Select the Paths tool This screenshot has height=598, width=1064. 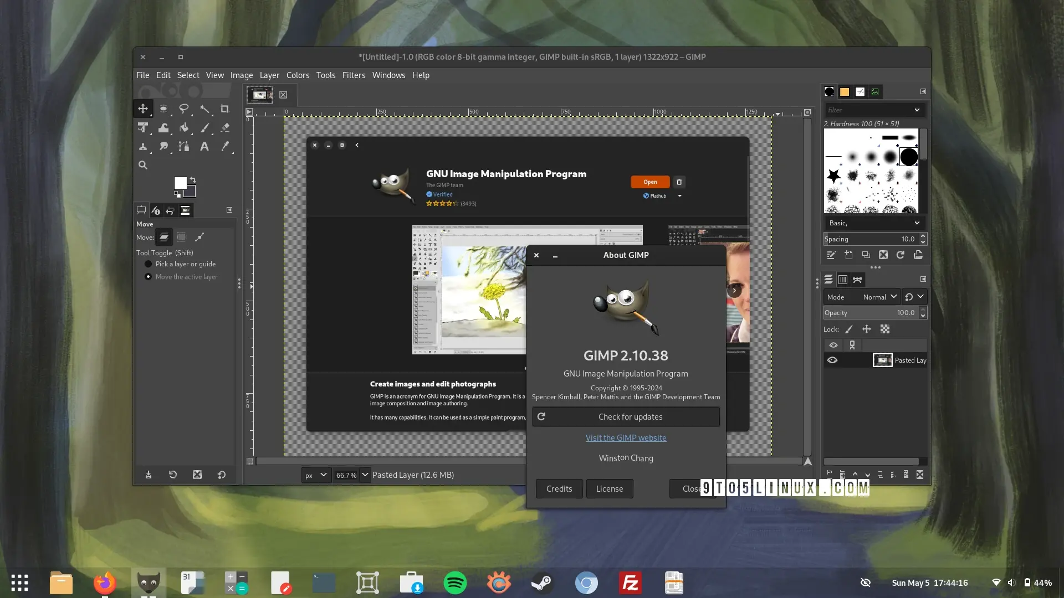184,146
